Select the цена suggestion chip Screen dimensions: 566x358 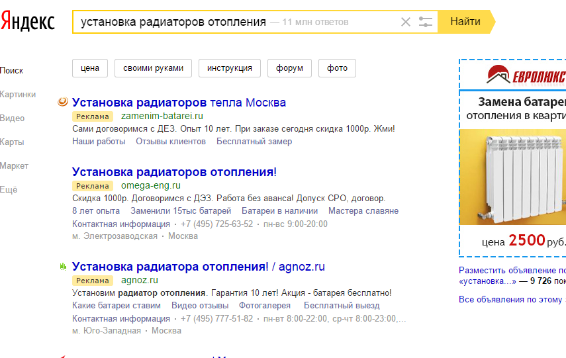90,68
